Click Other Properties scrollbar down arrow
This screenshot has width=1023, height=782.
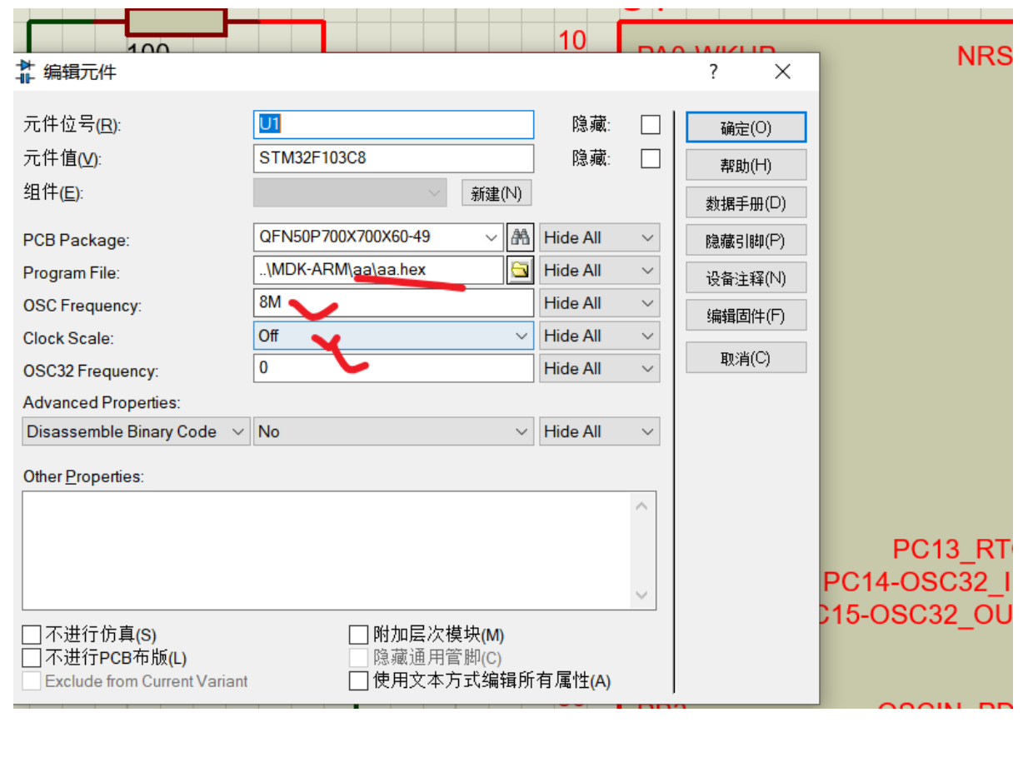pos(641,595)
